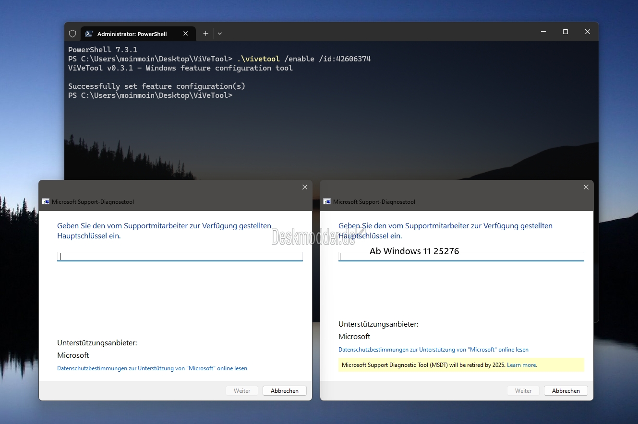Expand the terminal profile dropdown arrow
638x424 pixels.
point(220,34)
